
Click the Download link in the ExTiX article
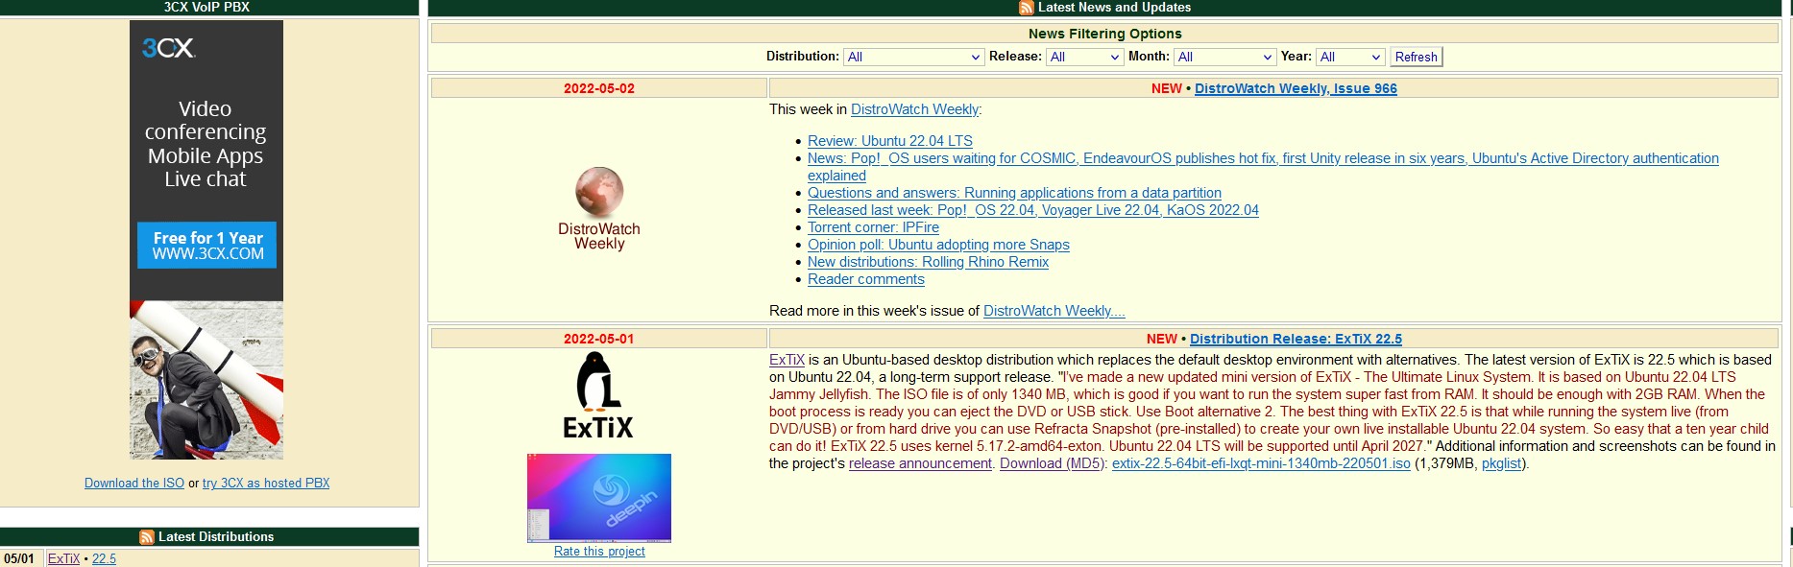tap(1030, 463)
